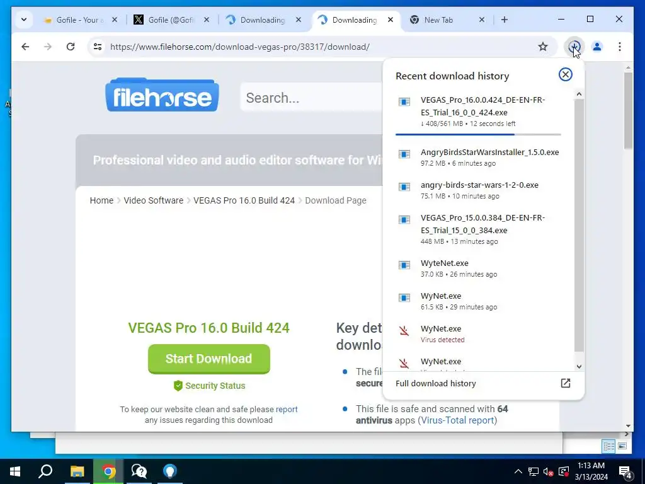The height and width of the screenshot is (484, 645).
Task: Close the Gofile - Your tab
Action: 115,20
